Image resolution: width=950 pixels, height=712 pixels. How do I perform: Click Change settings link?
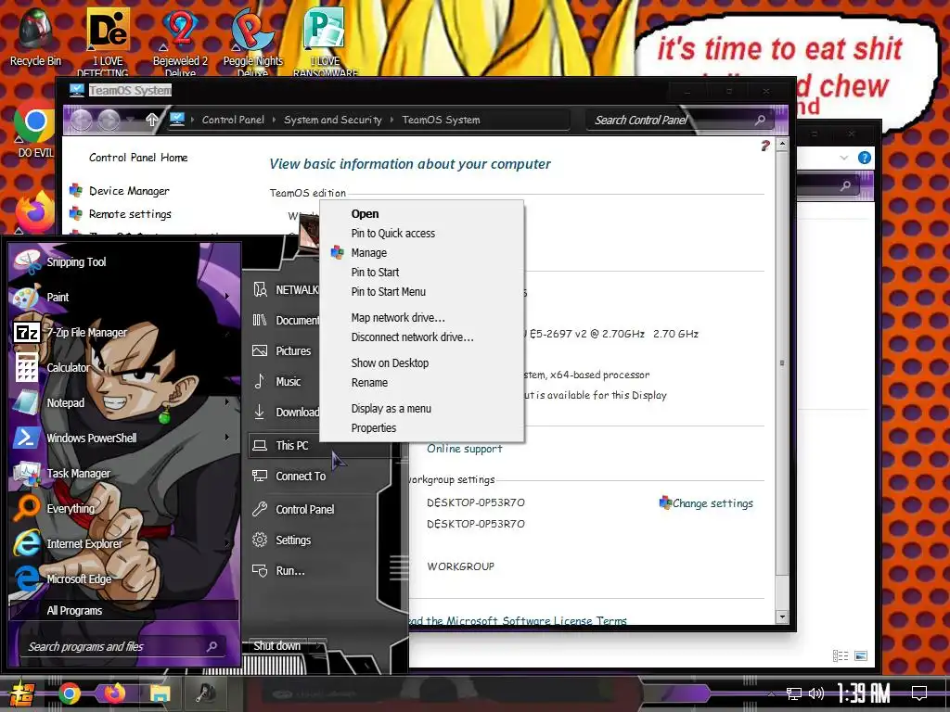point(712,503)
